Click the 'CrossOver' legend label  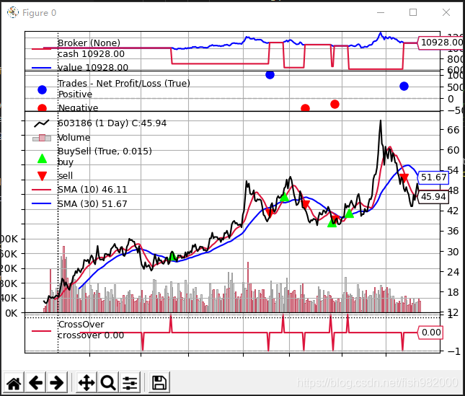tap(81, 325)
